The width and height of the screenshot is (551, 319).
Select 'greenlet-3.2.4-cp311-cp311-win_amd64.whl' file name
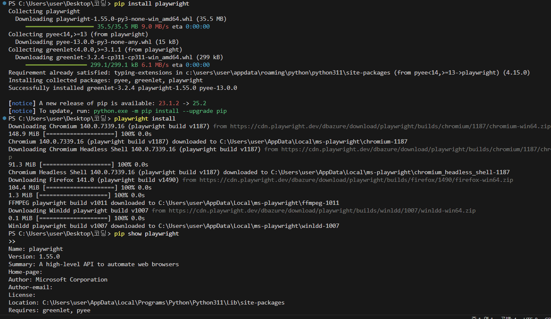click(x=124, y=57)
